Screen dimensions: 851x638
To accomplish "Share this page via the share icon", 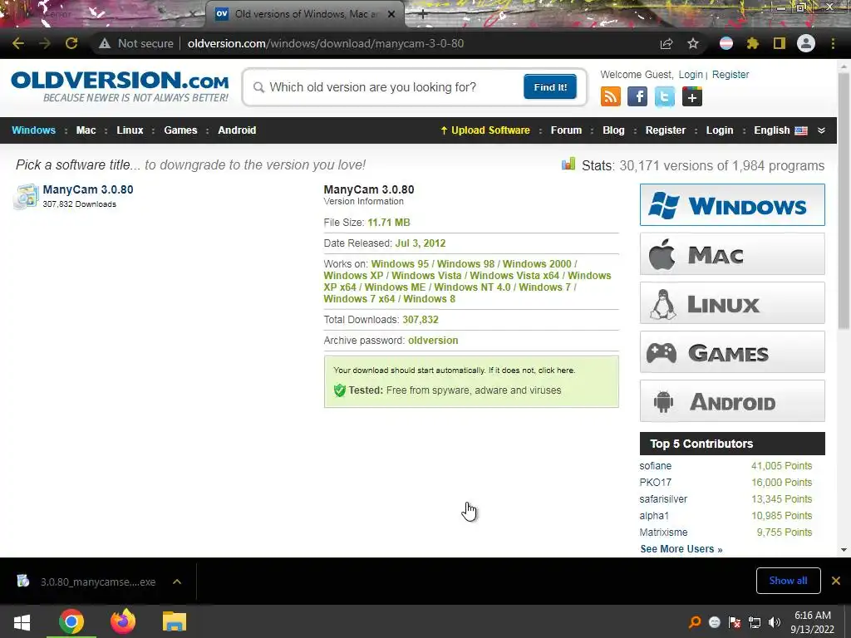I will [x=667, y=43].
